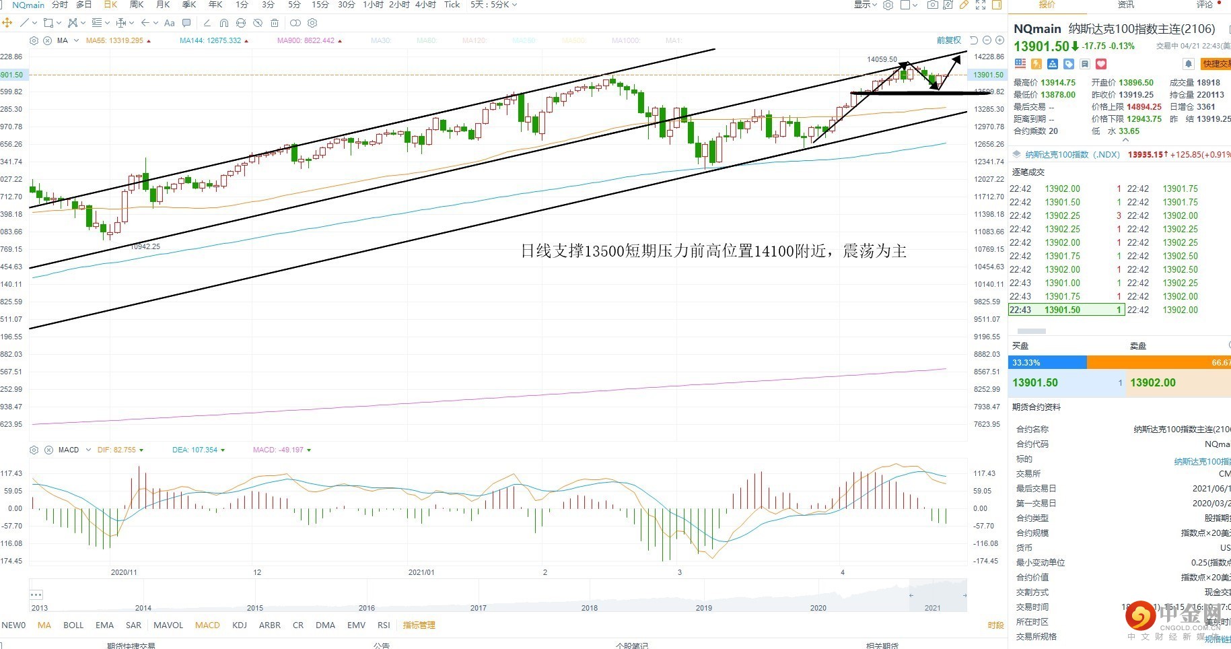Open MA indicator settings gear
The image size is (1231, 649).
pyautogui.click(x=34, y=40)
